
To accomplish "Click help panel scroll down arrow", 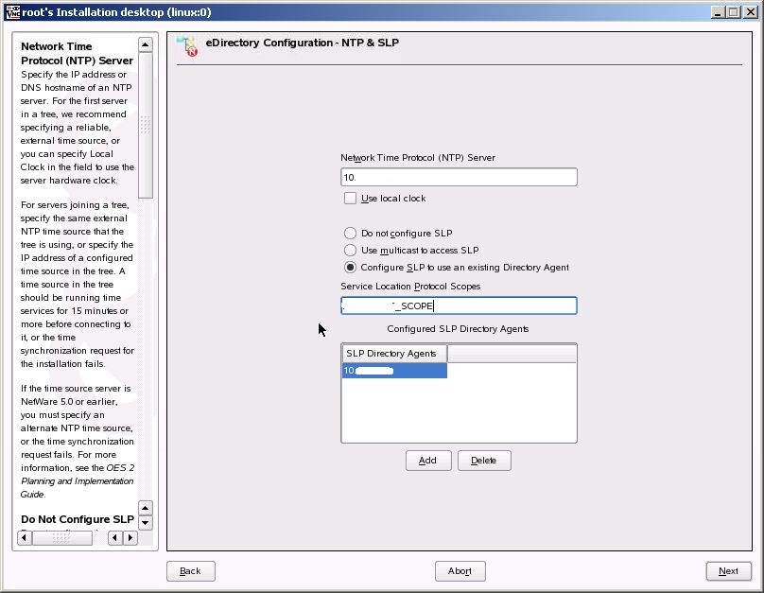I will click(146, 523).
